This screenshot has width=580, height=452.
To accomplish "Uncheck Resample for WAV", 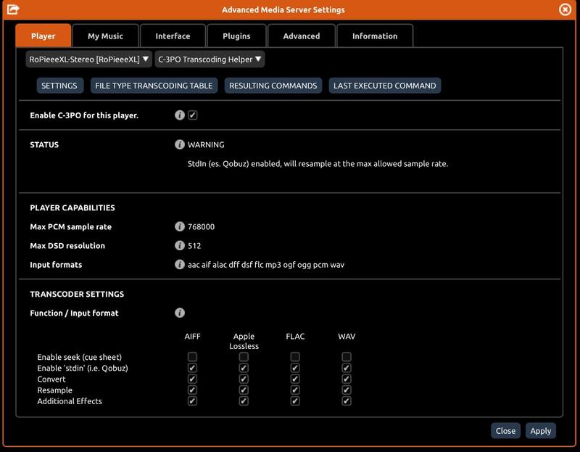I will click(347, 390).
